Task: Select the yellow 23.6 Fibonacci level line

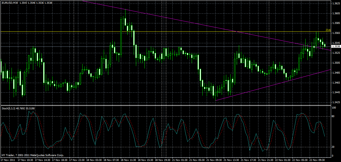Action: 161,32
